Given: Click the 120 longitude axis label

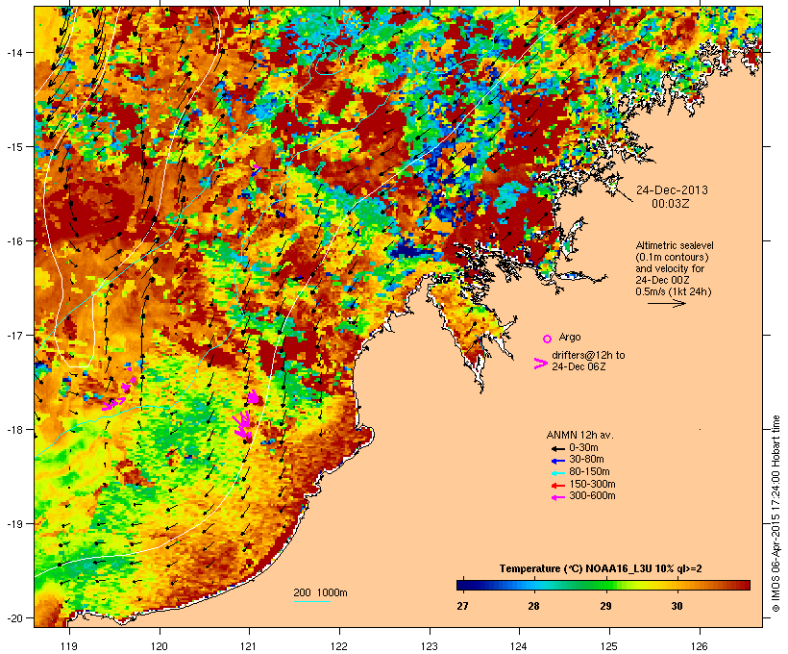Looking at the screenshot, I should point(160,646).
